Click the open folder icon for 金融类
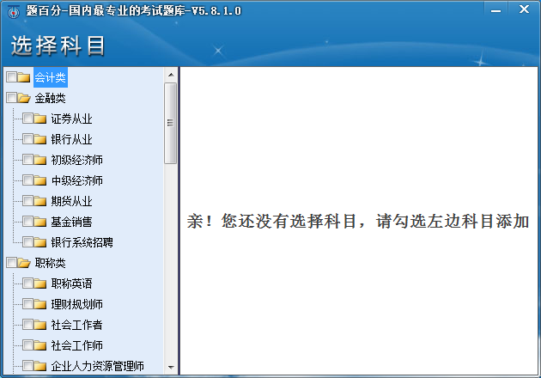Screen dimensions: 541x378 (24, 98)
